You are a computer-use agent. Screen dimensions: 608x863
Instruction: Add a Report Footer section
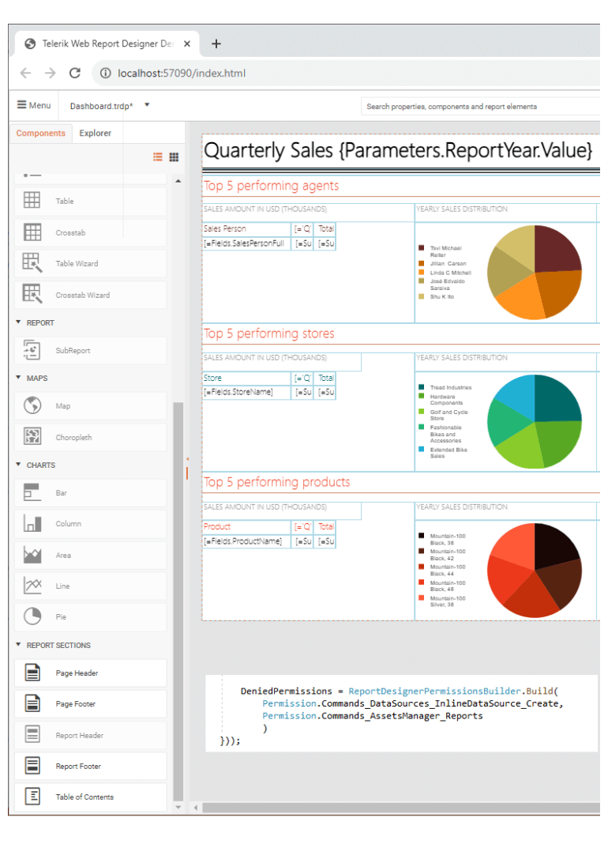[90, 766]
